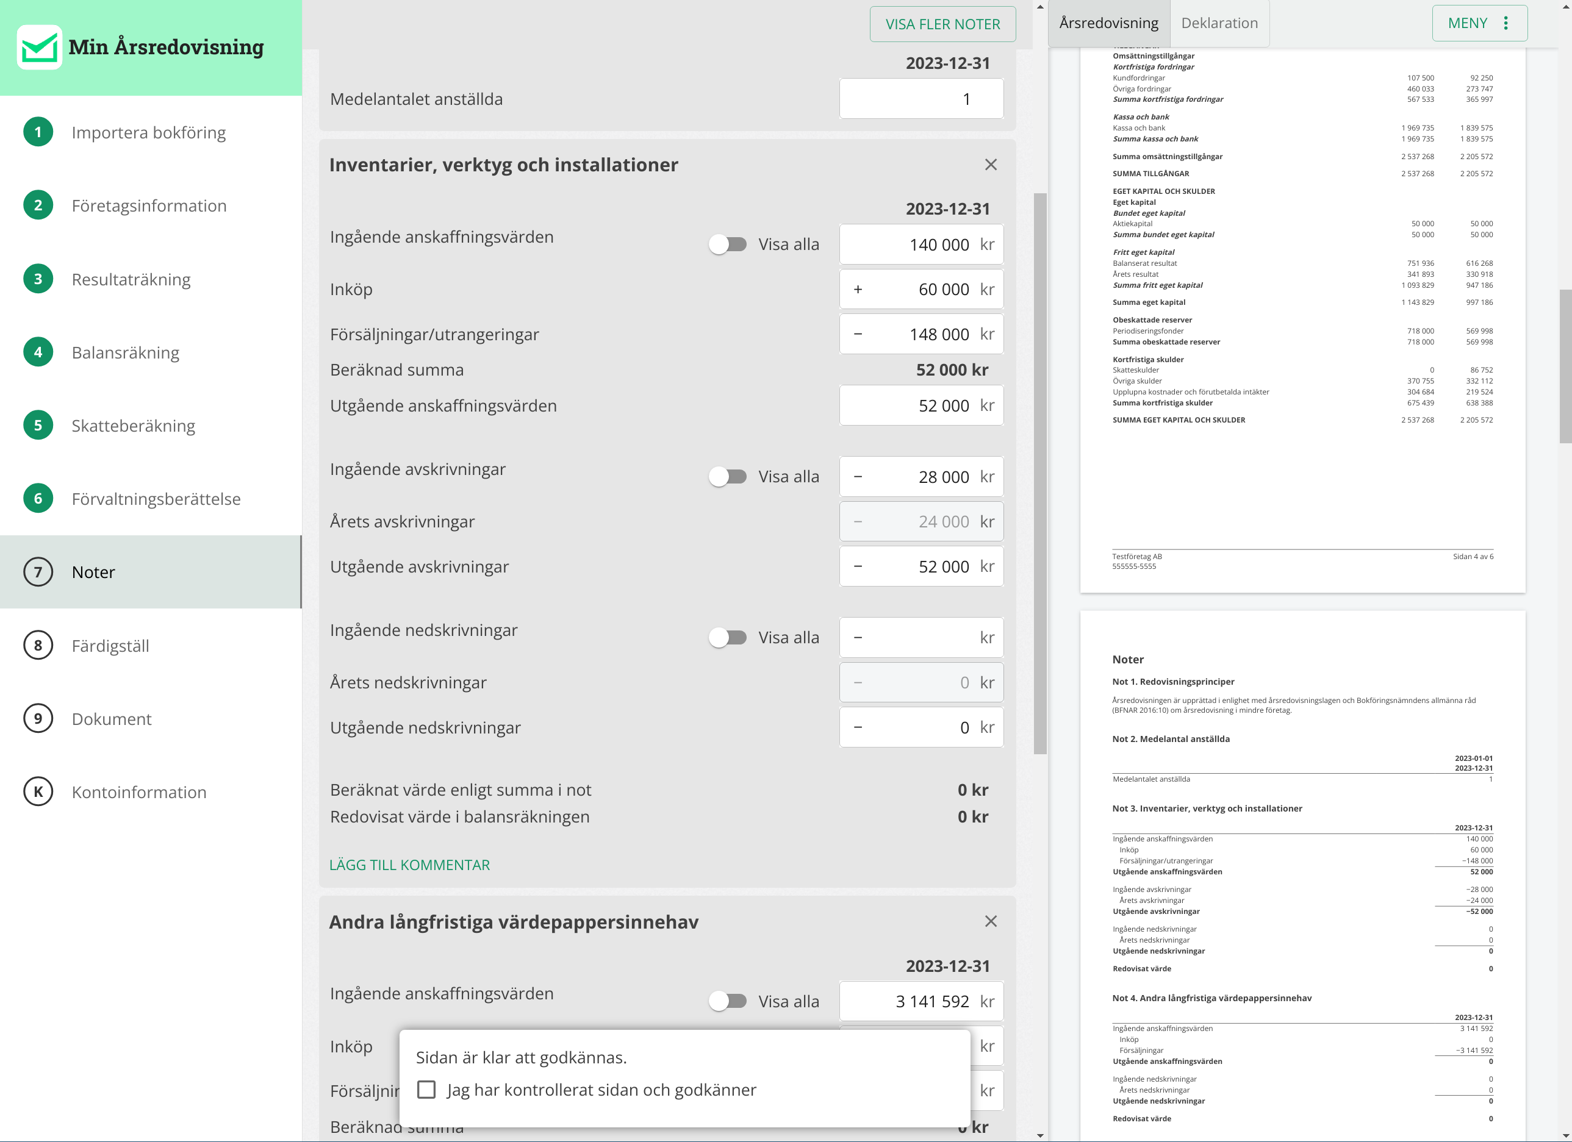Click the Min Årsredovisning envelope logo
The width and height of the screenshot is (1572, 1142).
[40, 47]
